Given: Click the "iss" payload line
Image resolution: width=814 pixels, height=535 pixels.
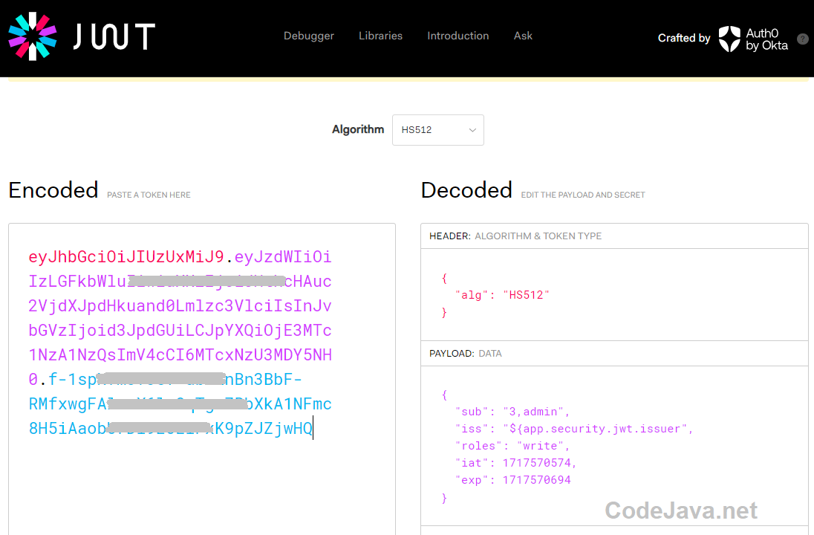Looking at the screenshot, I should (x=574, y=429).
